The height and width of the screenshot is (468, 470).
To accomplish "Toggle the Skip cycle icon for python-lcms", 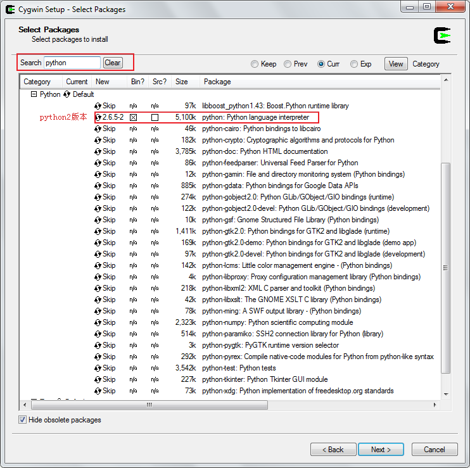I will click(x=98, y=265).
